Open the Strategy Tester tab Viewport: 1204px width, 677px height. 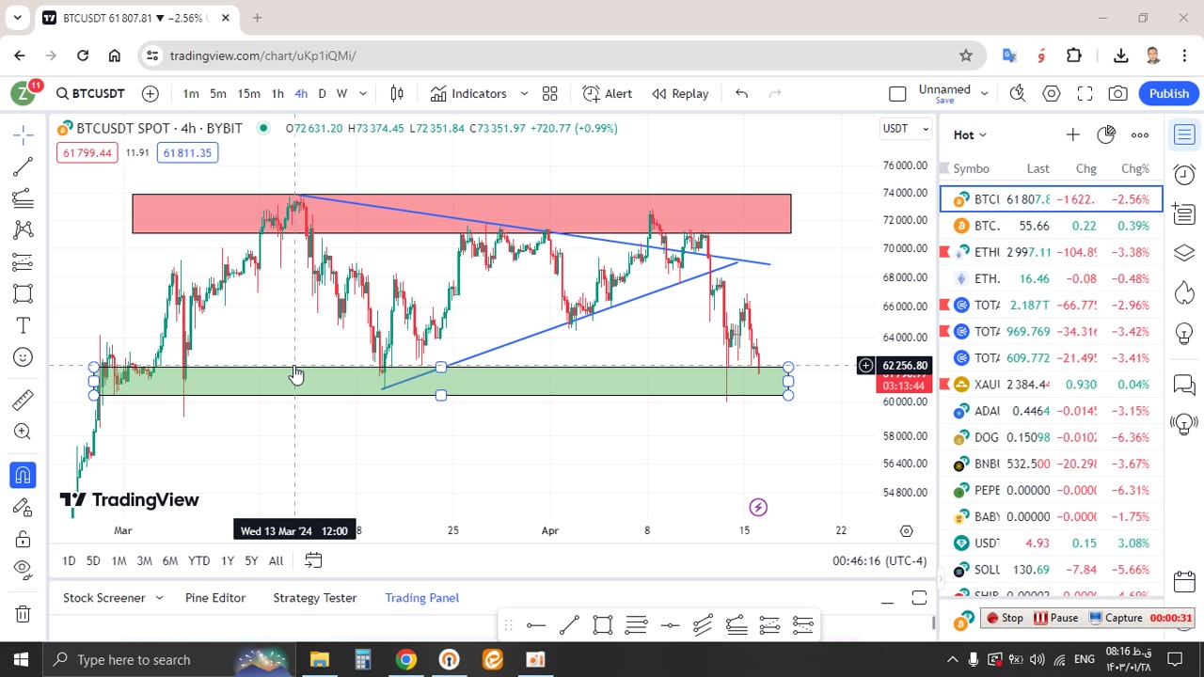coord(315,597)
